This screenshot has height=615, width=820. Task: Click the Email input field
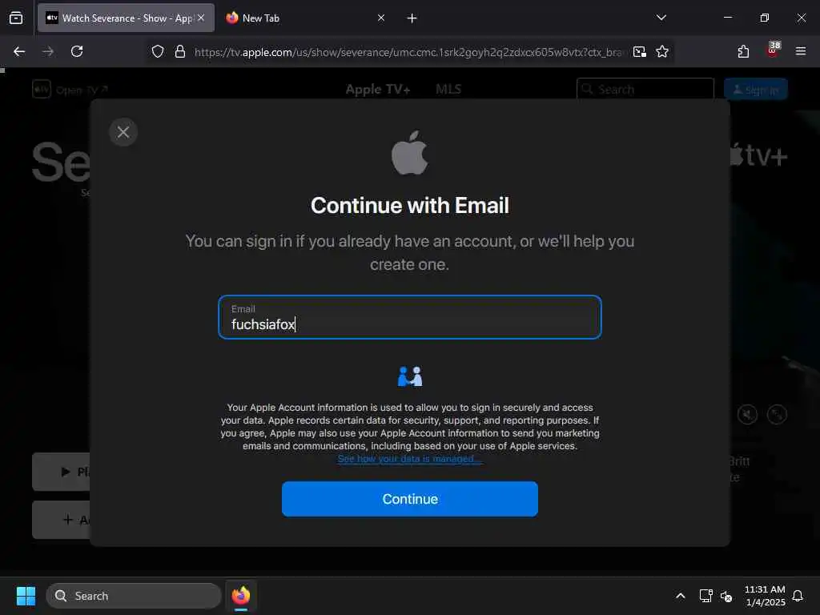coord(409,317)
